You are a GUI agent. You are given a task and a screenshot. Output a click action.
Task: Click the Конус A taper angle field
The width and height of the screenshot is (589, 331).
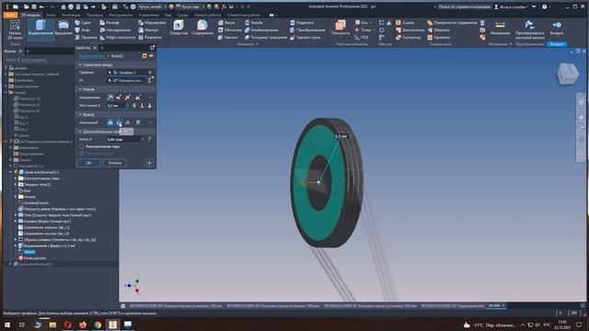click(124, 139)
